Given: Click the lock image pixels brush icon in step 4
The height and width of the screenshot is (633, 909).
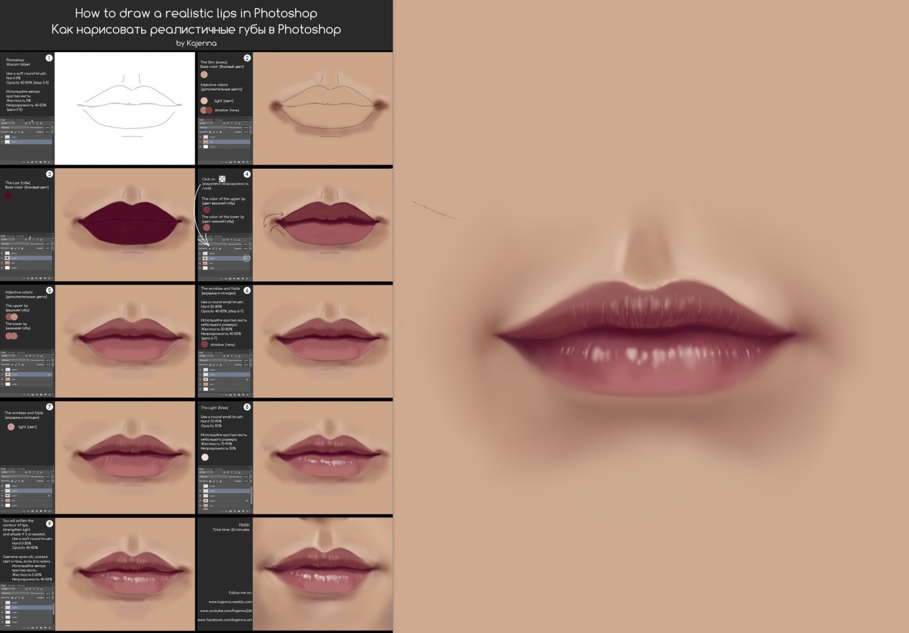Looking at the screenshot, I should 213,249.
